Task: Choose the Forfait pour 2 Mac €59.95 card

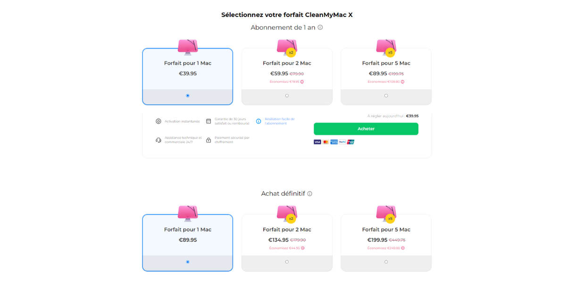Action: [287, 76]
